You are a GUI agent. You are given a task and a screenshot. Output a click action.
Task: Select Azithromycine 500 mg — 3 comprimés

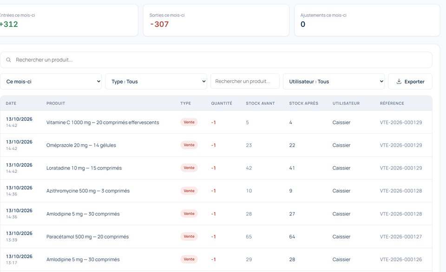pos(88,191)
